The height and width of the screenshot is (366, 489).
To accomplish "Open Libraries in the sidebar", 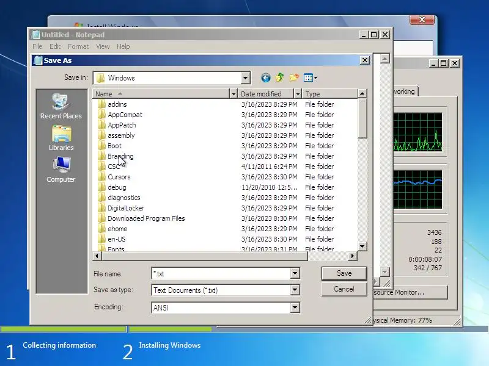I will pos(61,138).
